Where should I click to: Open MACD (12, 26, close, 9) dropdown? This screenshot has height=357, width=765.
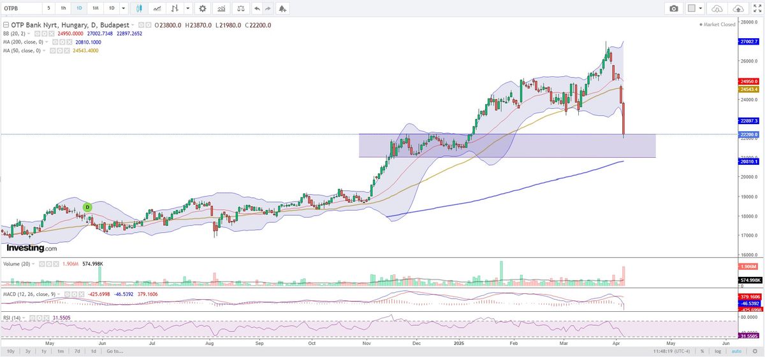[x=59, y=294]
